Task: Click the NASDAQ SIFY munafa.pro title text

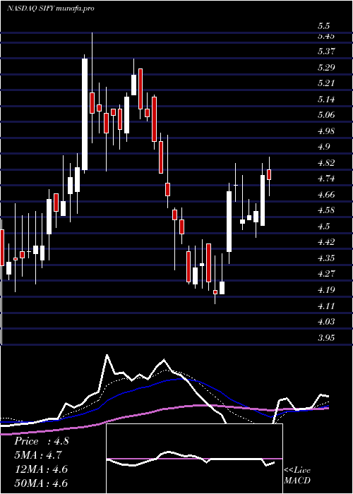Action: (x=50, y=8)
